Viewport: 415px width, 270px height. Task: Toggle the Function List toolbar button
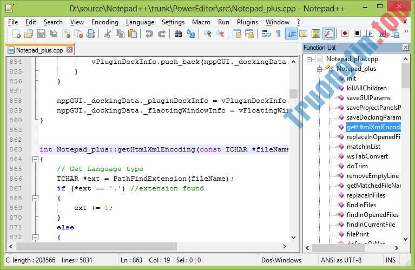(x=329, y=34)
